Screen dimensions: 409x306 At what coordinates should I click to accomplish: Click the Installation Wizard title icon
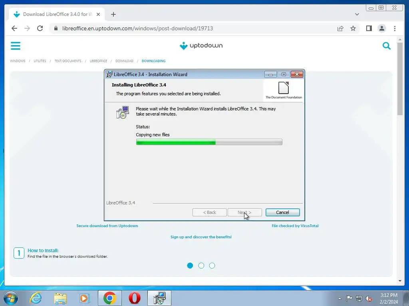pyautogui.click(x=109, y=74)
